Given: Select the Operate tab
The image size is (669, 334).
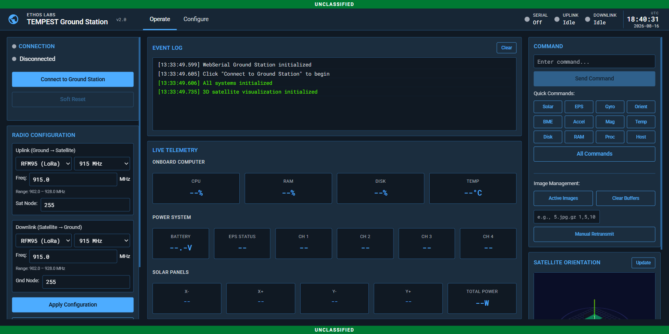Looking at the screenshot, I should (160, 19).
